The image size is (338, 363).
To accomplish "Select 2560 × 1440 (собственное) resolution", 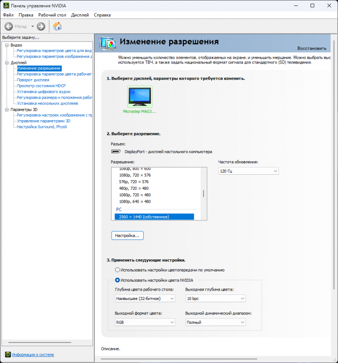I will (x=154, y=217).
